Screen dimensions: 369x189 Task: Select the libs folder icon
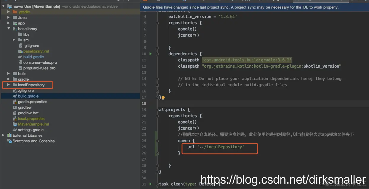(20, 34)
